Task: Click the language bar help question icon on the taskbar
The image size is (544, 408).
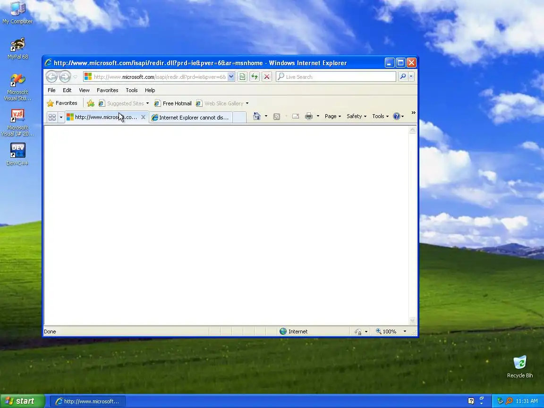Action: pos(471,401)
